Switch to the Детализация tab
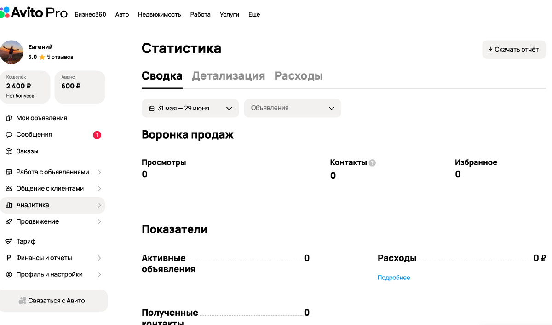Image resolution: width=552 pixels, height=325 pixels. 228,76
